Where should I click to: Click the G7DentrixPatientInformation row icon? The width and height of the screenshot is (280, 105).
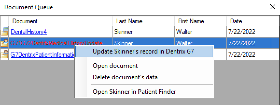pos(4,54)
